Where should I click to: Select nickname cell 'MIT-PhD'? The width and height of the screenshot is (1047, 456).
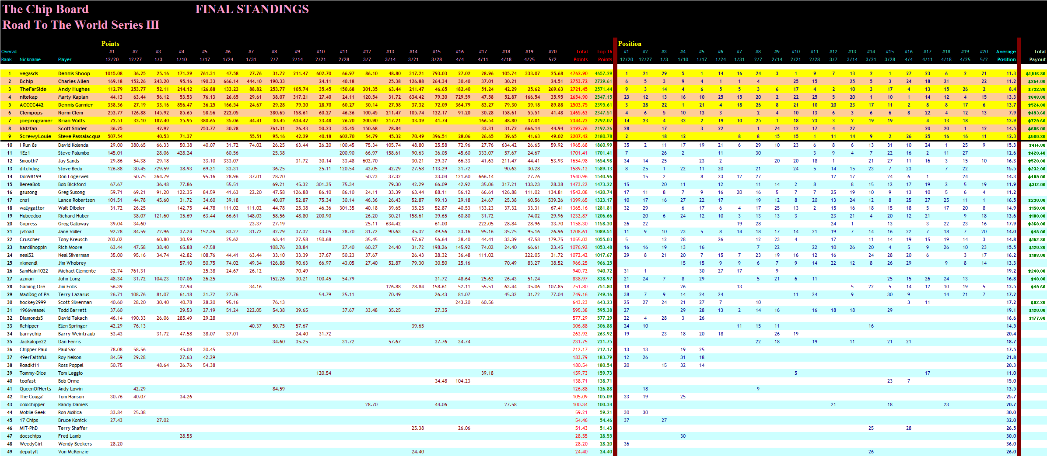tap(28, 428)
